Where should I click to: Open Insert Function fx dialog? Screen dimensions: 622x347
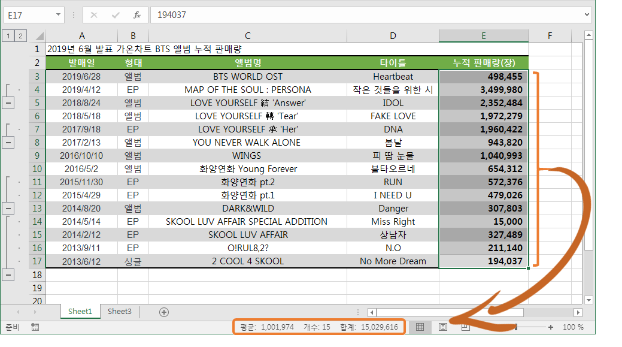[x=137, y=15]
